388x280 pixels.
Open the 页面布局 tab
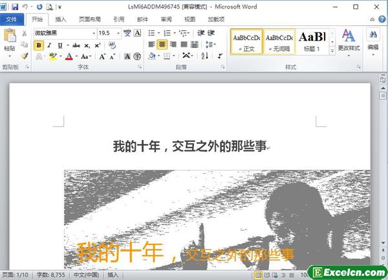point(89,19)
